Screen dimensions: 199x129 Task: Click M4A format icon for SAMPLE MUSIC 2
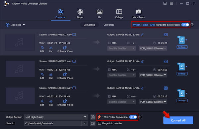[x=181, y=66]
